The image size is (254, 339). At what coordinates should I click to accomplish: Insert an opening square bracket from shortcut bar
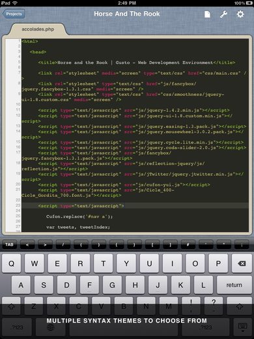pyautogui.click(x=152, y=244)
